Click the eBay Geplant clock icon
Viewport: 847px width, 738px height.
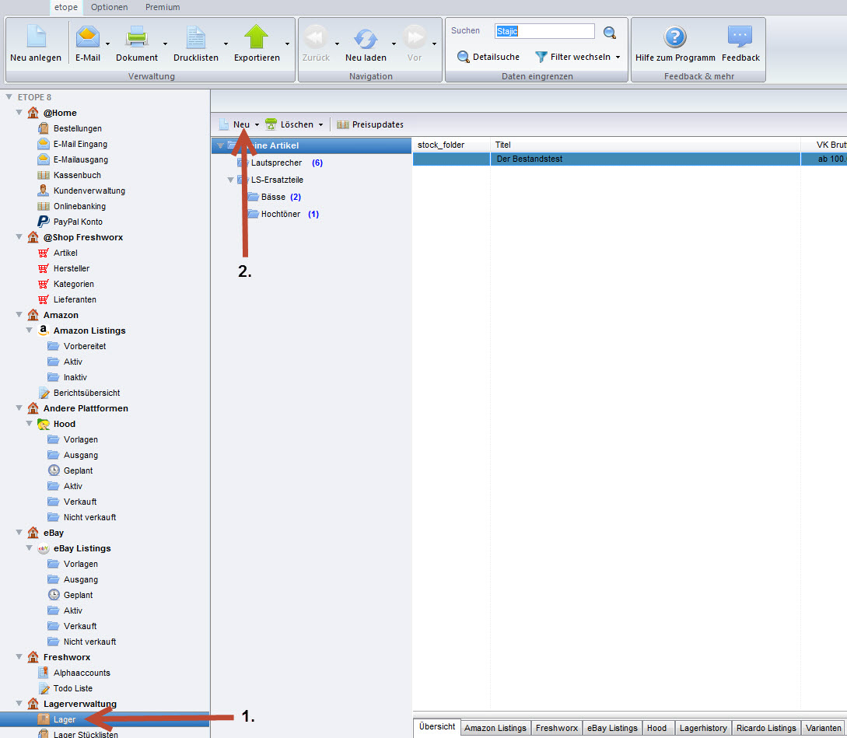54,594
